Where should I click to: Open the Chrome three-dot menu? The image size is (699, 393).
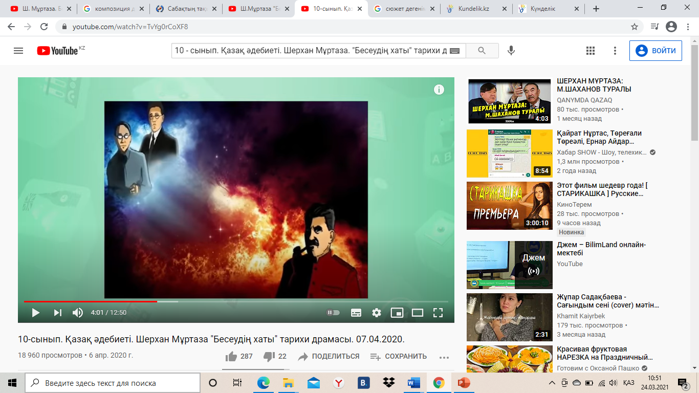tap(688, 27)
